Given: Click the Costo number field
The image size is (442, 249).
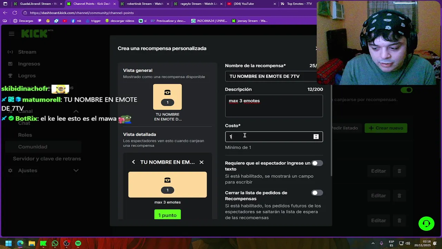Looking at the screenshot, I should click(274, 137).
